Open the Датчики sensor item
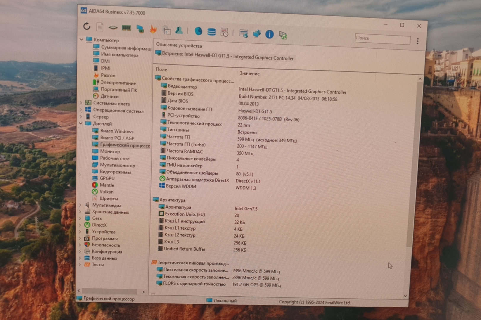The width and height of the screenshot is (481, 320). coord(106,96)
